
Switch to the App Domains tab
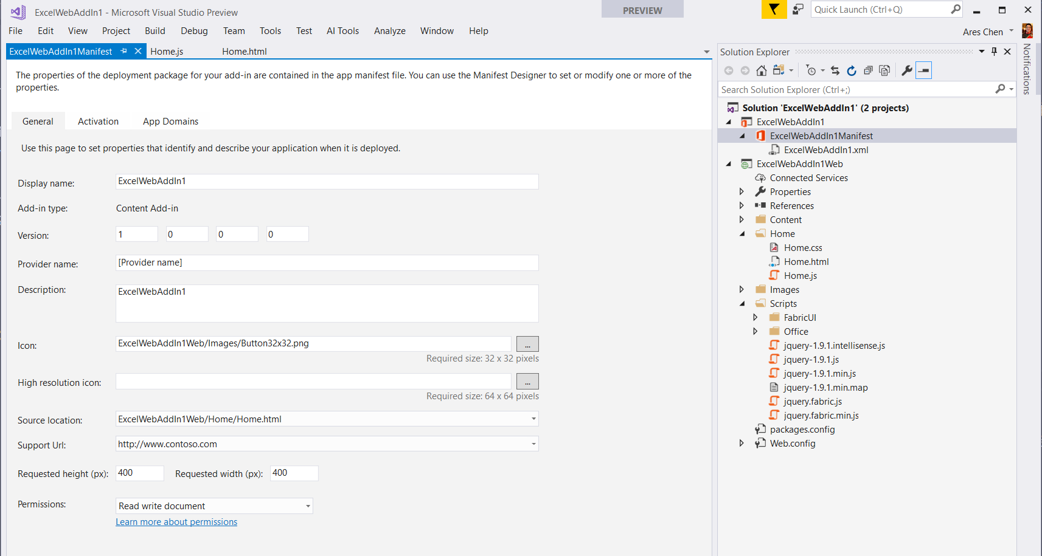pos(170,122)
